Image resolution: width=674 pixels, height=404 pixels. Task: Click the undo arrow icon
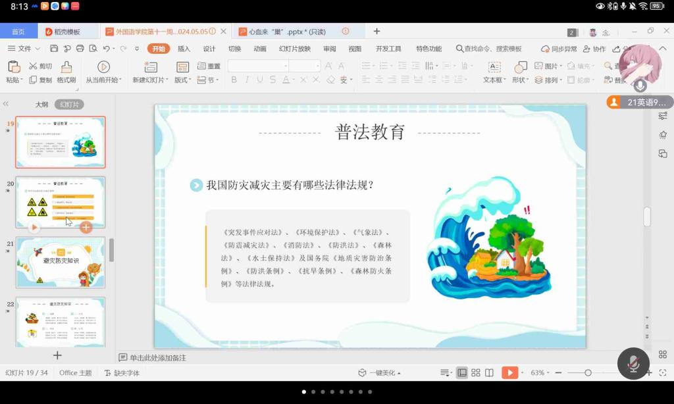pyautogui.click(x=106, y=49)
